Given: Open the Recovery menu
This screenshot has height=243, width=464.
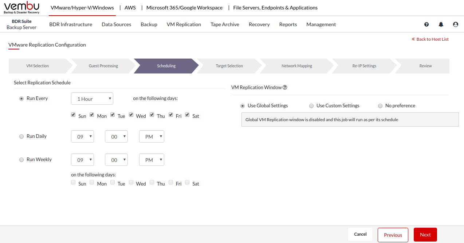Looking at the screenshot, I should pyautogui.click(x=259, y=24).
